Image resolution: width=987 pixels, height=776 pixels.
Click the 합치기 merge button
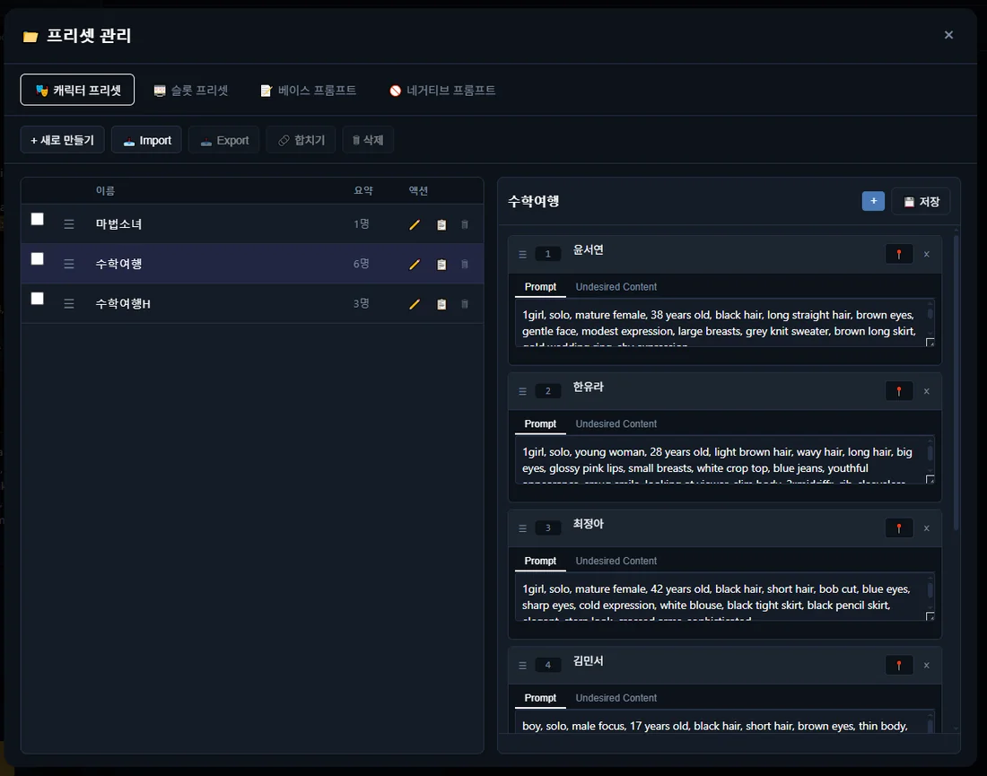coord(301,140)
